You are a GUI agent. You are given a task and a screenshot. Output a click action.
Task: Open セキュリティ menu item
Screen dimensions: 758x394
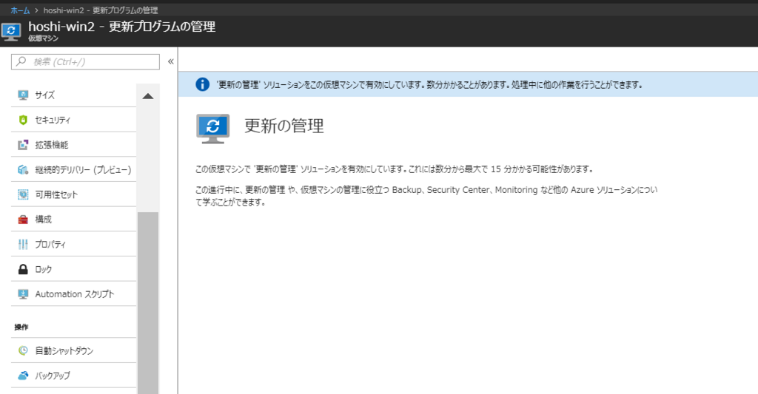(73, 120)
